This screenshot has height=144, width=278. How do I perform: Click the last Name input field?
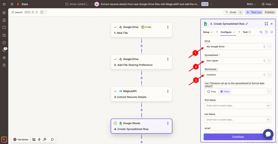pos(238,120)
